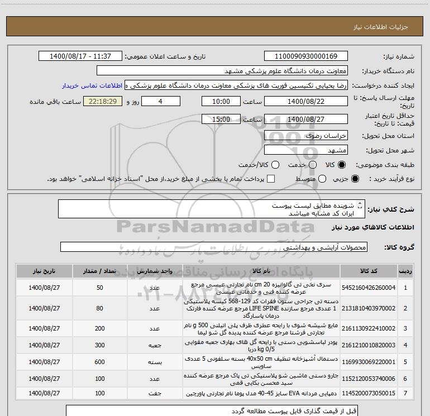This screenshot has height=416, width=430.
Task: Click the کد کالا column header
Action: point(369,271)
